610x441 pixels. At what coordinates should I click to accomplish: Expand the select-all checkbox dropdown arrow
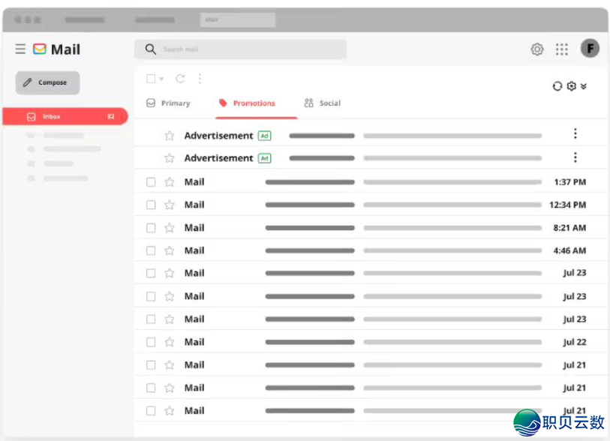point(161,79)
